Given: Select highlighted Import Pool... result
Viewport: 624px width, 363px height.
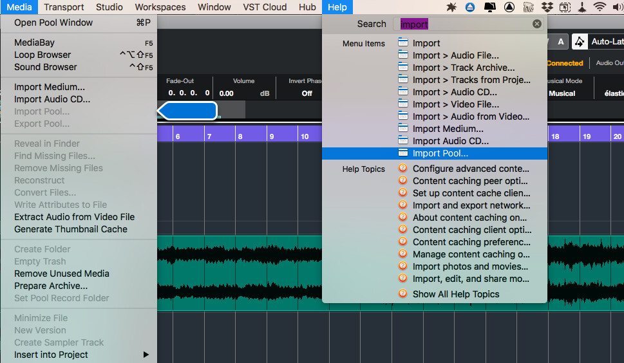Looking at the screenshot, I should tap(435, 153).
